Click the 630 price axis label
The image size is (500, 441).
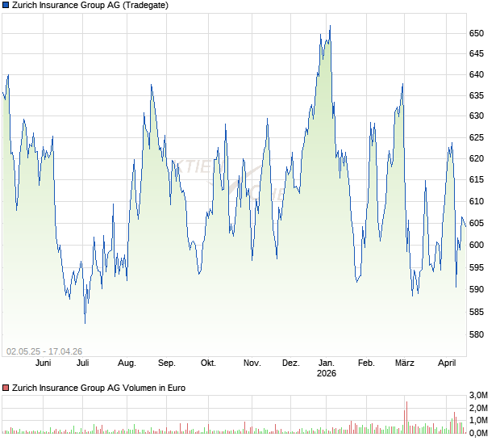477,116
